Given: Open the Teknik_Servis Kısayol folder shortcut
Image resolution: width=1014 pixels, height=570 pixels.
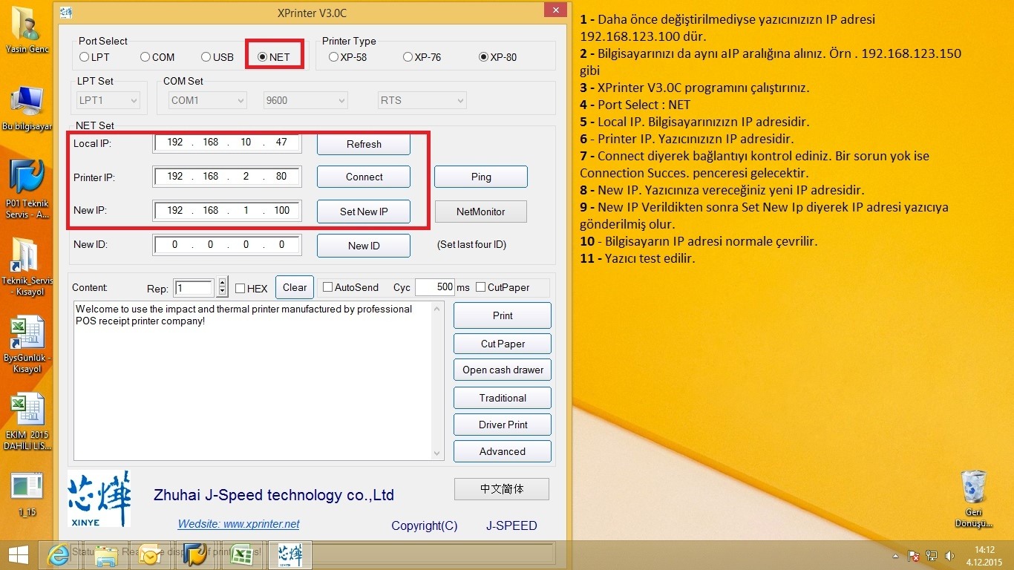Looking at the screenshot, I should pyautogui.click(x=27, y=267).
